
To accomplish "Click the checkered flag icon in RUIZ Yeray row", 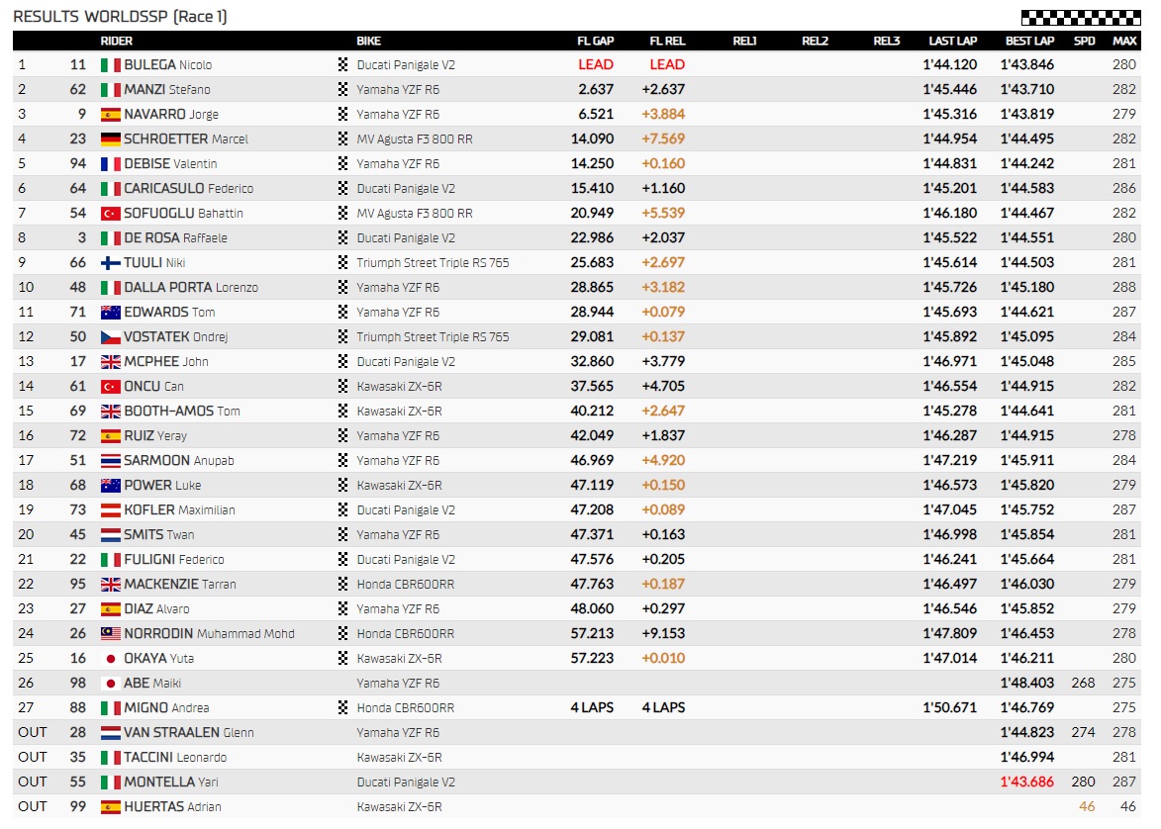I will coord(342,436).
